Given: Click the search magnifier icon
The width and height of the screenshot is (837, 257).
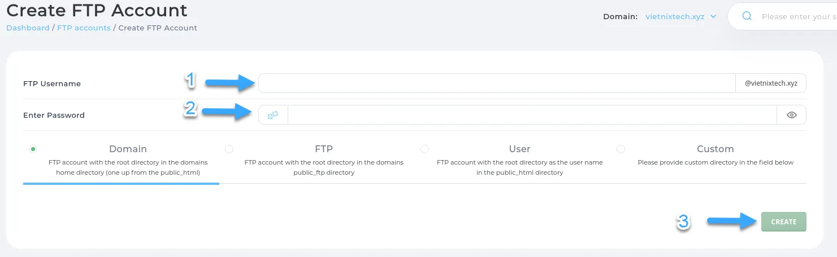Looking at the screenshot, I should [x=747, y=16].
